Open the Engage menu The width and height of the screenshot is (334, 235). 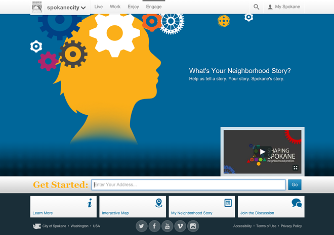(x=154, y=7)
